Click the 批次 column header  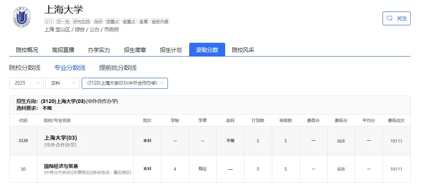[x=147, y=120]
